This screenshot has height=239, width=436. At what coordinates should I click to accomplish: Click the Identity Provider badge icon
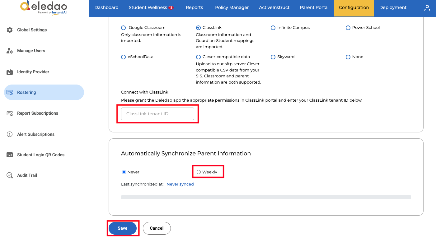click(10, 72)
